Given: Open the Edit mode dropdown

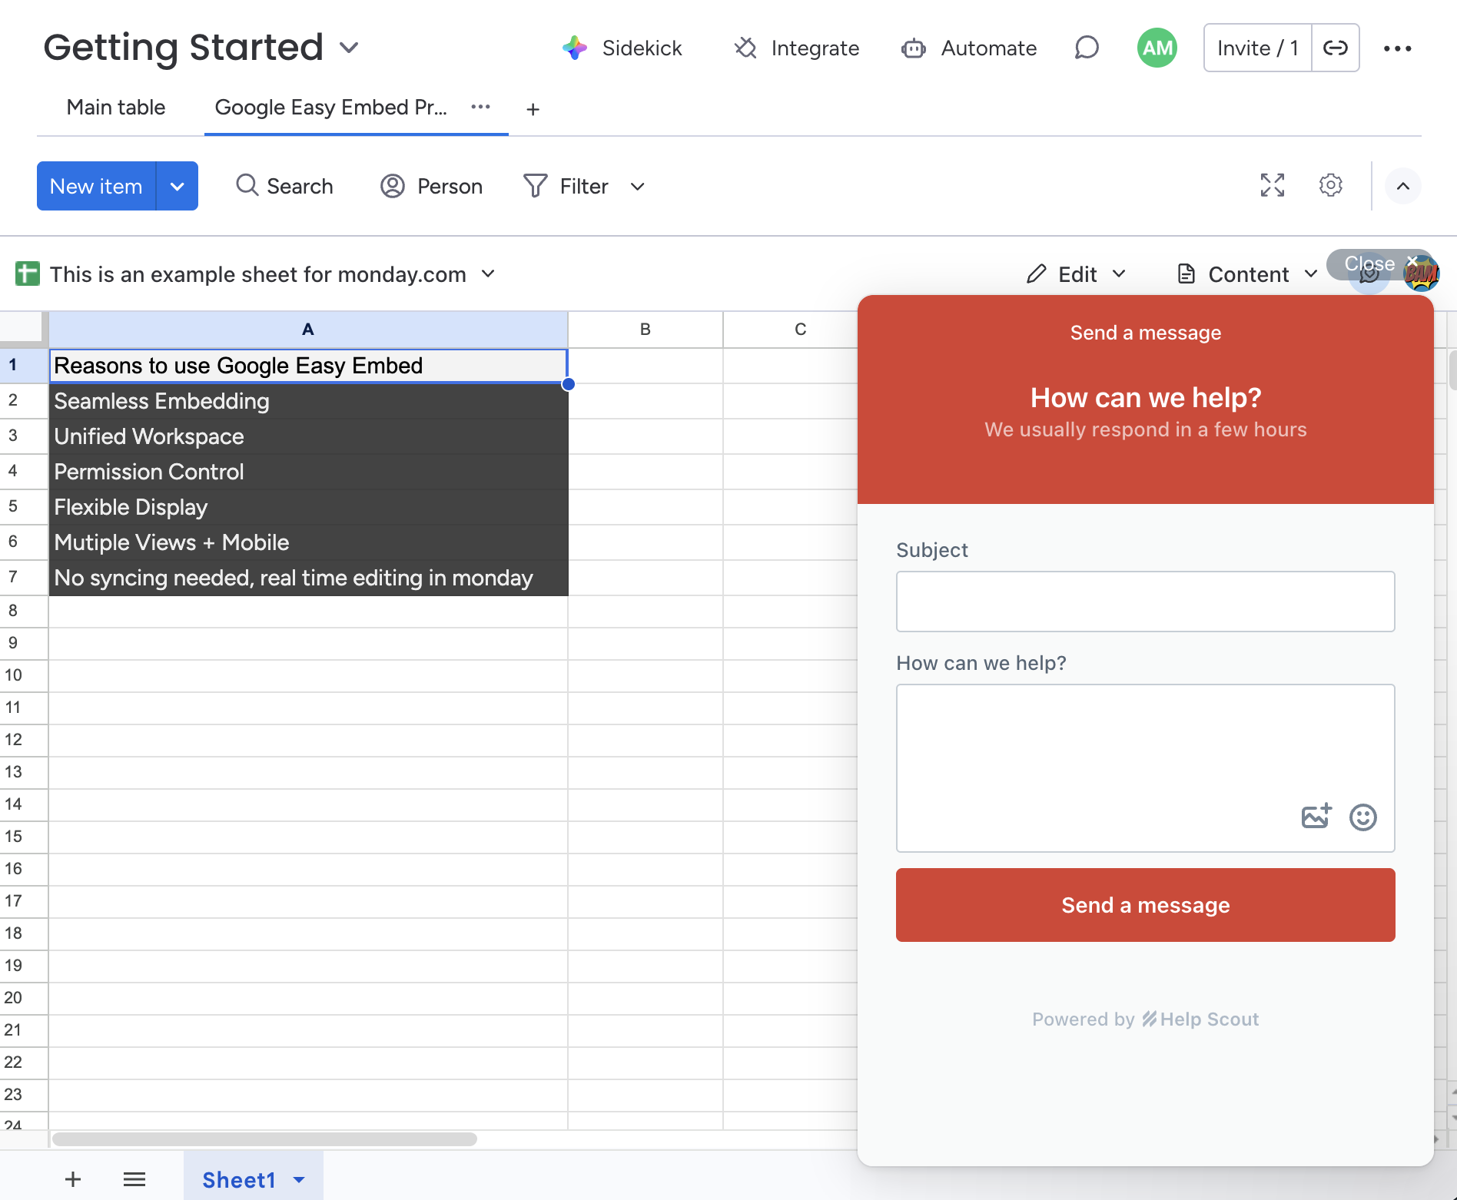Looking at the screenshot, I should pyautogui.click(x=1076, y=274).
